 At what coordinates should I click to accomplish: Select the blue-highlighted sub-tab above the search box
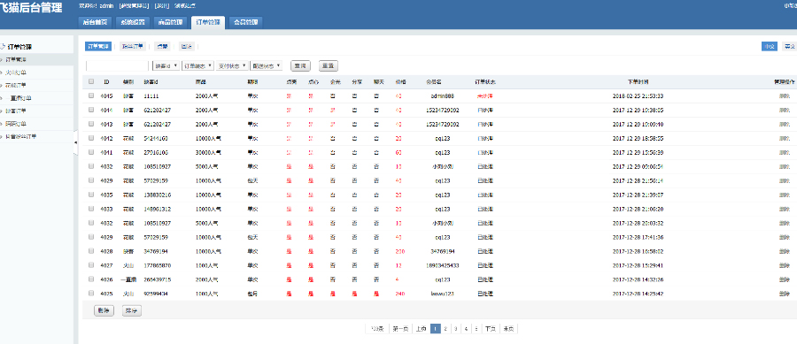pos(98,46)
